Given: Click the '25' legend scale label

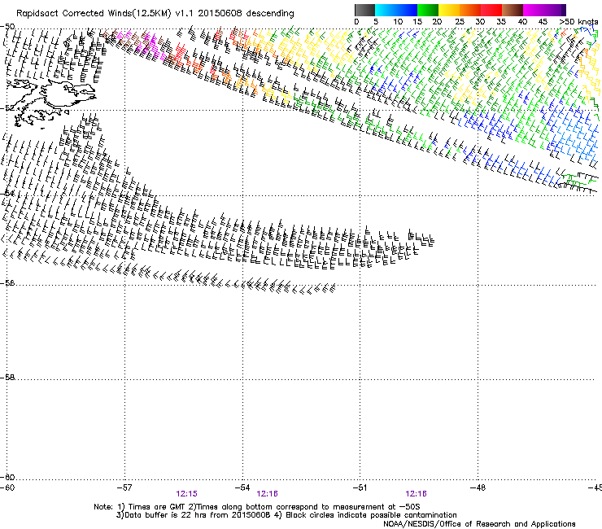Looking at the screenshot, I should click(x=460, y=22).
